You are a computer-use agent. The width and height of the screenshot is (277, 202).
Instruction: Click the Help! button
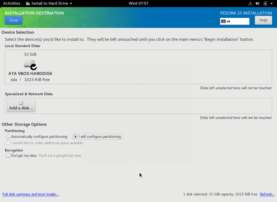263,20
